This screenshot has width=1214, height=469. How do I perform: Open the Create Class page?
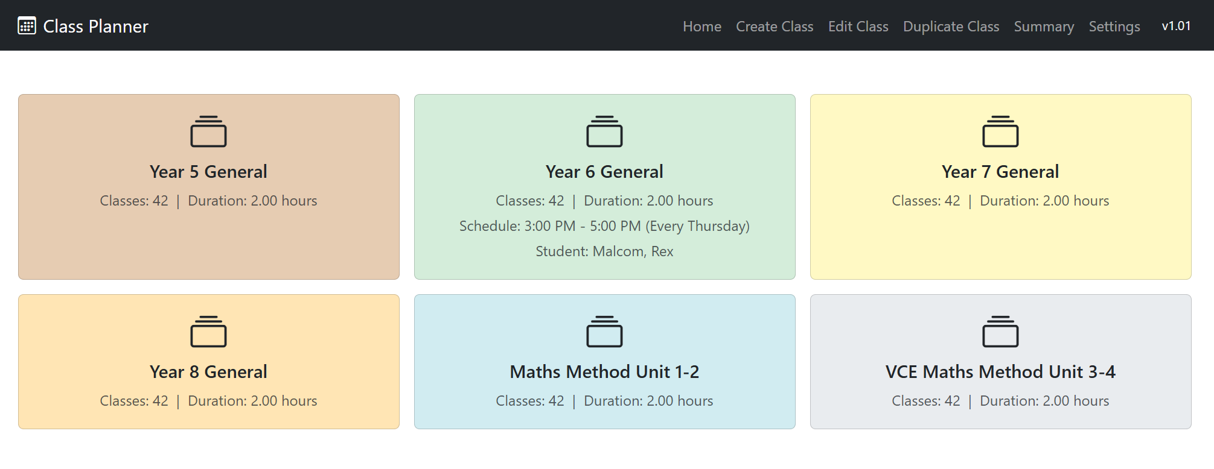775,27
